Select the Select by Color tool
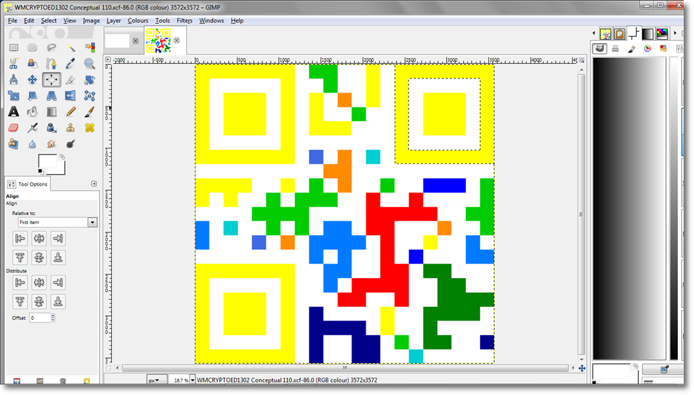694x395 pixels. point(89,48)
